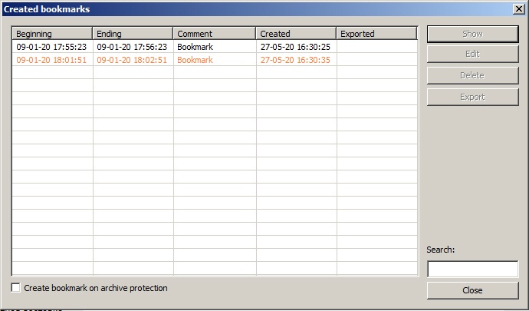Click ending time 09-01-20 18:02:51
Viewport: 529px width, 311px height.
point(132,60)
